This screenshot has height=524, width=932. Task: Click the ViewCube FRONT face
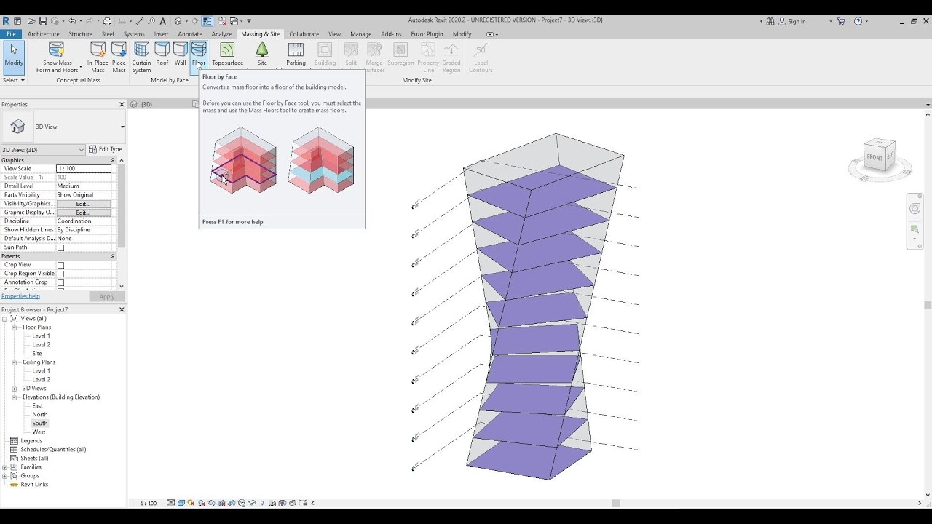click(x=876, y=156)
